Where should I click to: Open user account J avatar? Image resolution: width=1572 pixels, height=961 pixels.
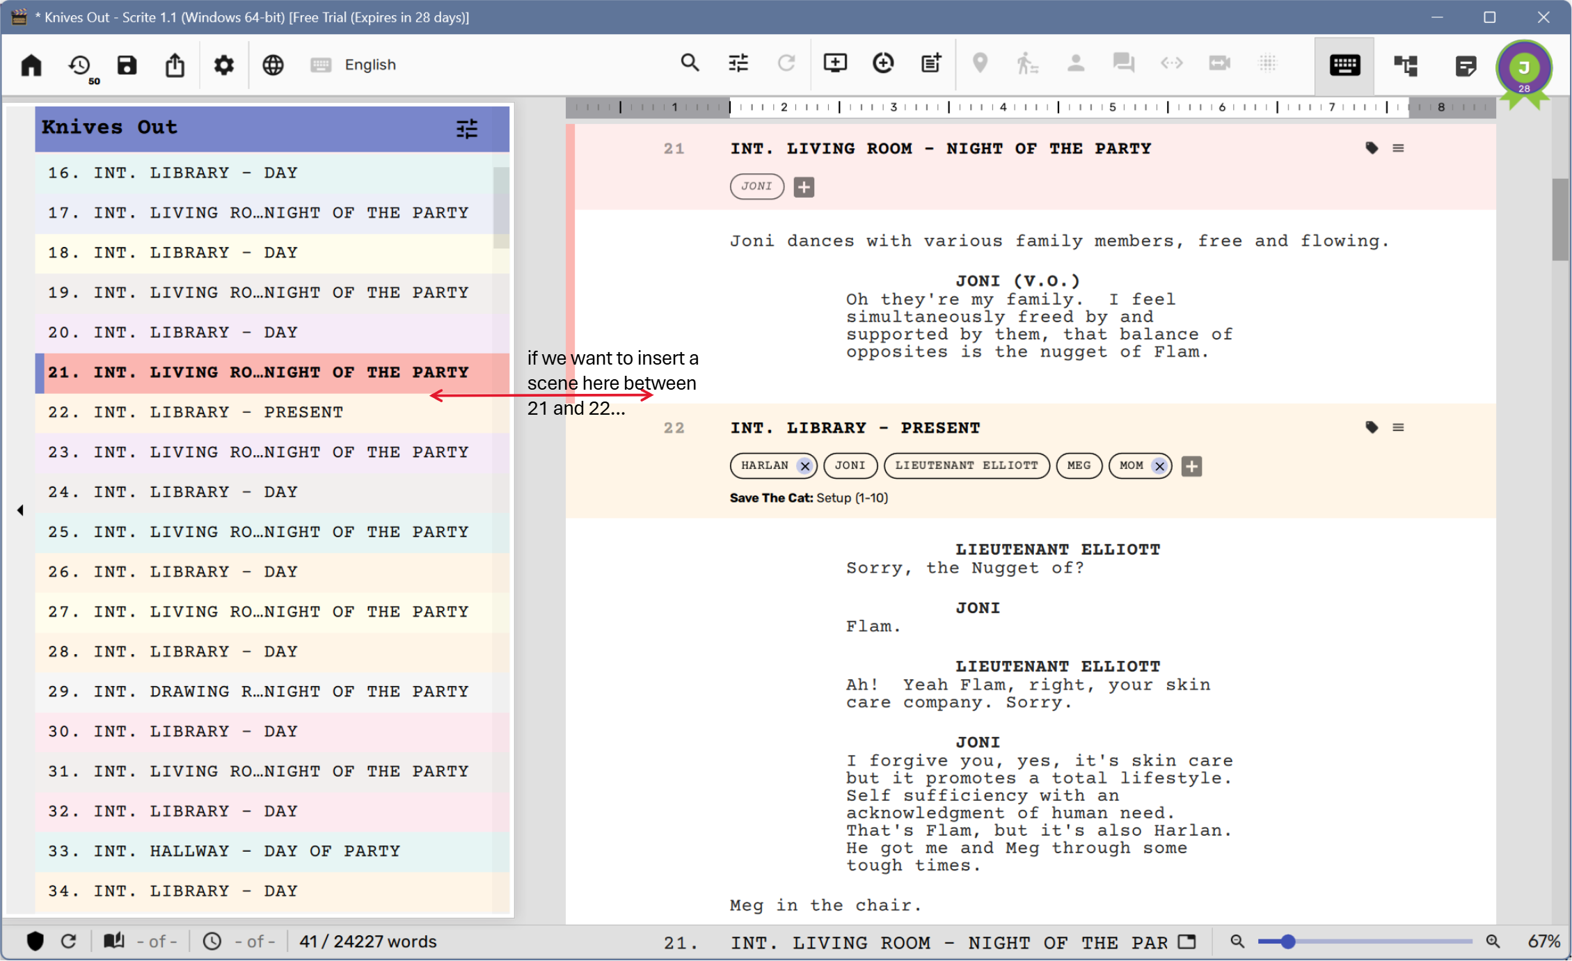(1524, 68)
